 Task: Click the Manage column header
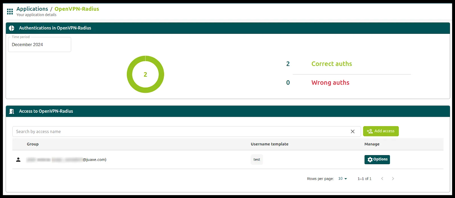372,144
